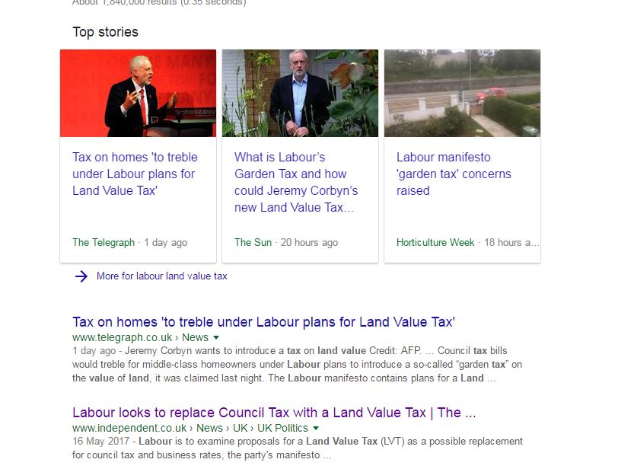Click The Telegraph source label on card
This screenshot has width=634, height=469.
coord(104,243)
